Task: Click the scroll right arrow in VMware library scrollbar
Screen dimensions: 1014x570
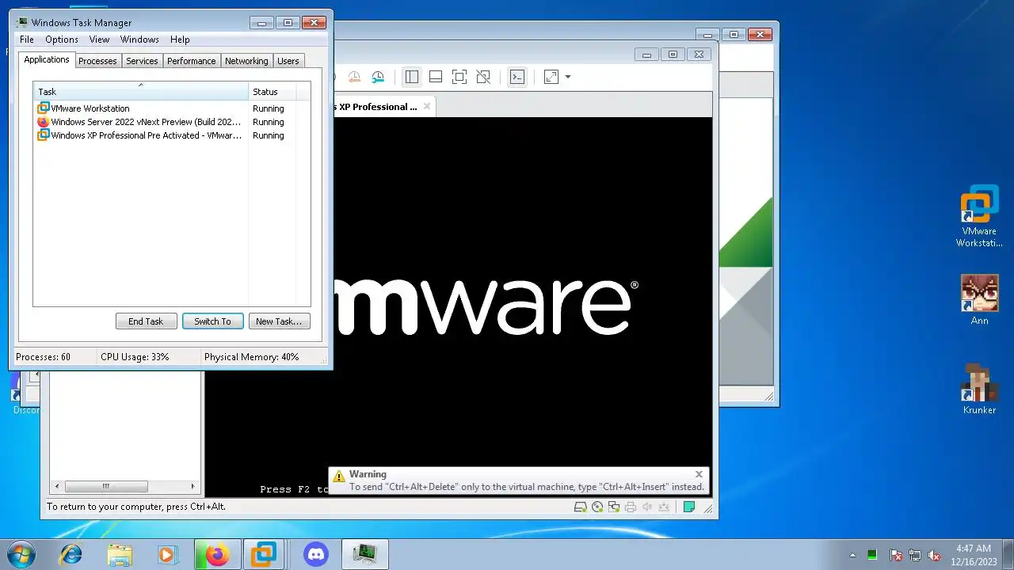Action: point(192,486)
